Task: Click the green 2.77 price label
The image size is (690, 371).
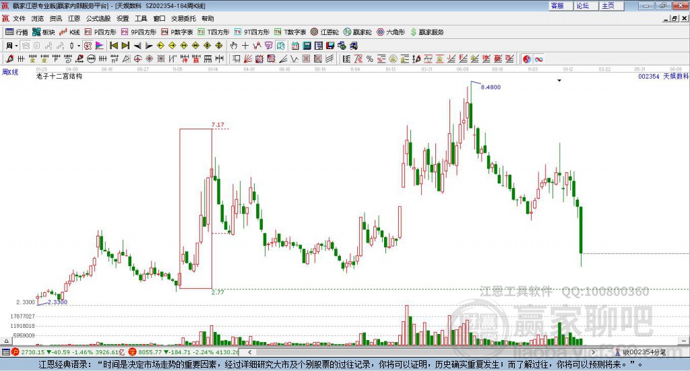Action: (218, 292)
